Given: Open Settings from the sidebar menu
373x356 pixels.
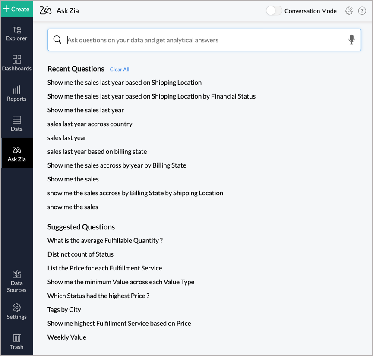Looking at the screenshot, I should (x=16, y=311).
